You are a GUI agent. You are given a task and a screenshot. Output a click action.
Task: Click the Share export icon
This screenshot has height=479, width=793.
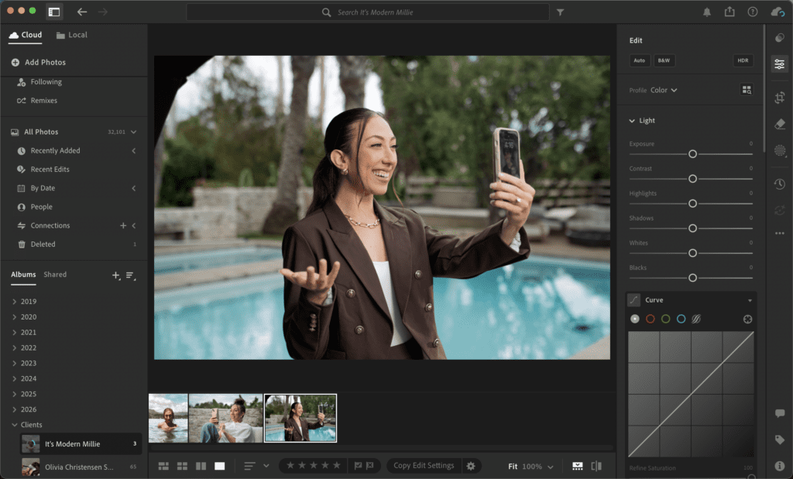pyautogui.click(x=729, y=12)
